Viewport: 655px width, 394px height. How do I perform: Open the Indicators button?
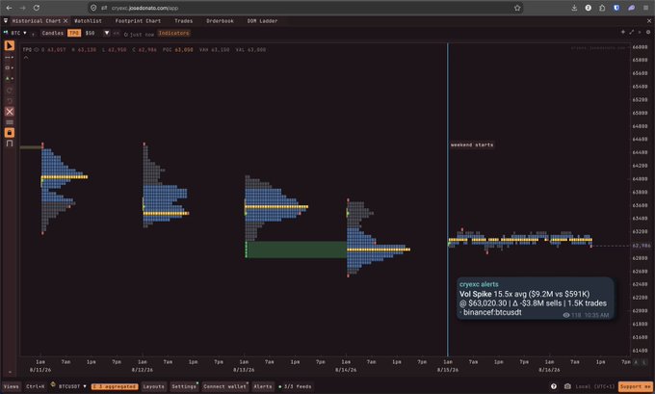tap(173, 33)
